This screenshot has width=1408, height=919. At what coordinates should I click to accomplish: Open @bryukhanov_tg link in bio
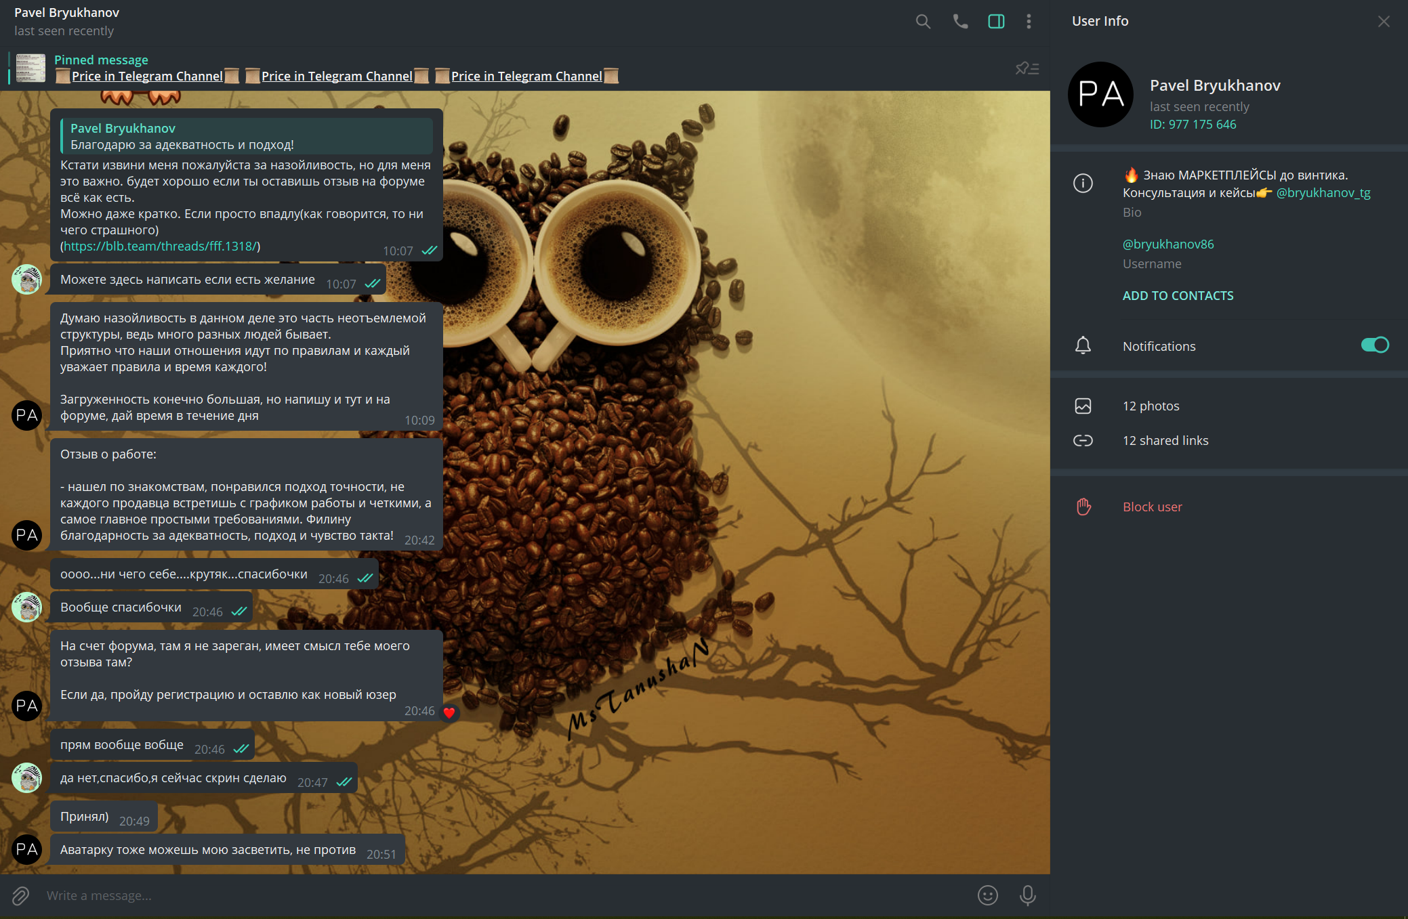[1323, 193]
